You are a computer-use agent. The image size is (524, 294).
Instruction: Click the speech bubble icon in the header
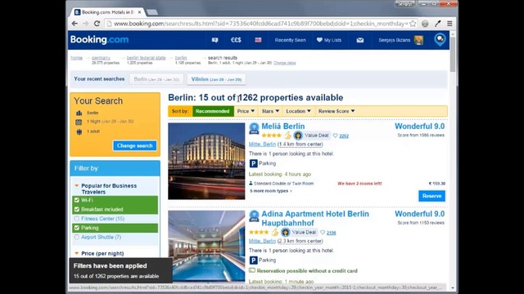pos(215,40)
